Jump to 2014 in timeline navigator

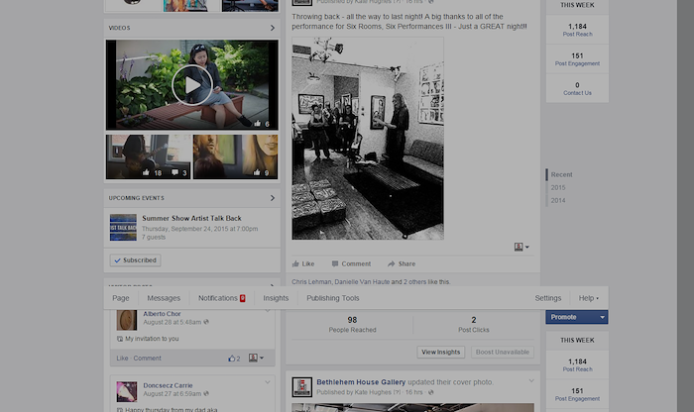pos(557,200)
